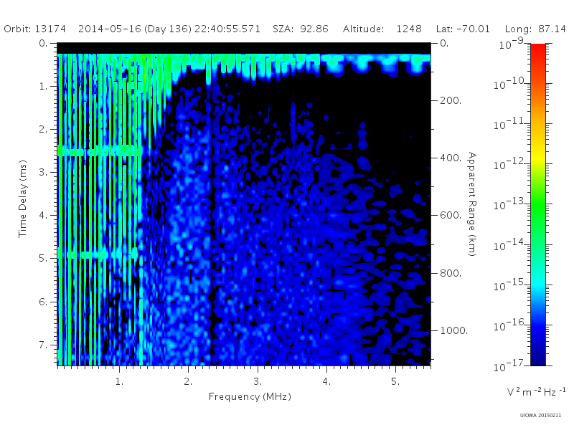The image size is (574, 430).
Task: Click the 'Lat: -70.01' header value
Action: [463, 29]
